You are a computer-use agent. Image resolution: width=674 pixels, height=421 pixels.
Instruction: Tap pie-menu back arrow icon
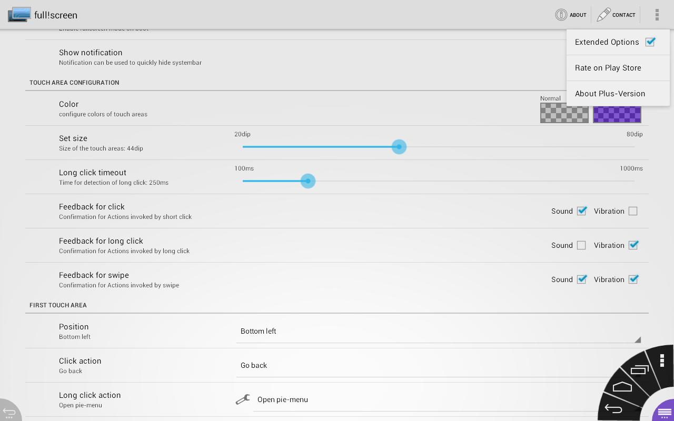(x=613, y=408)
